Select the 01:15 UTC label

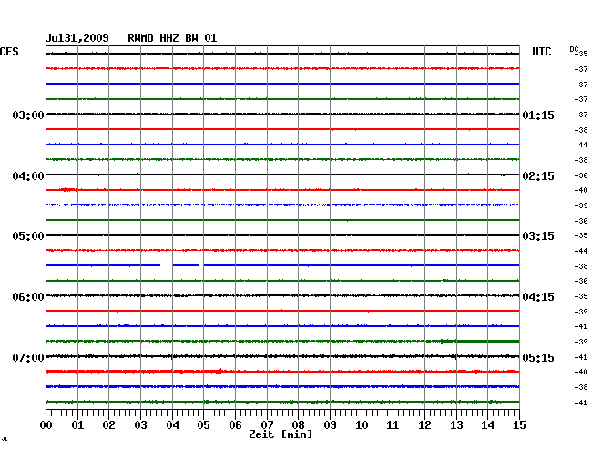tap(538, 115)
